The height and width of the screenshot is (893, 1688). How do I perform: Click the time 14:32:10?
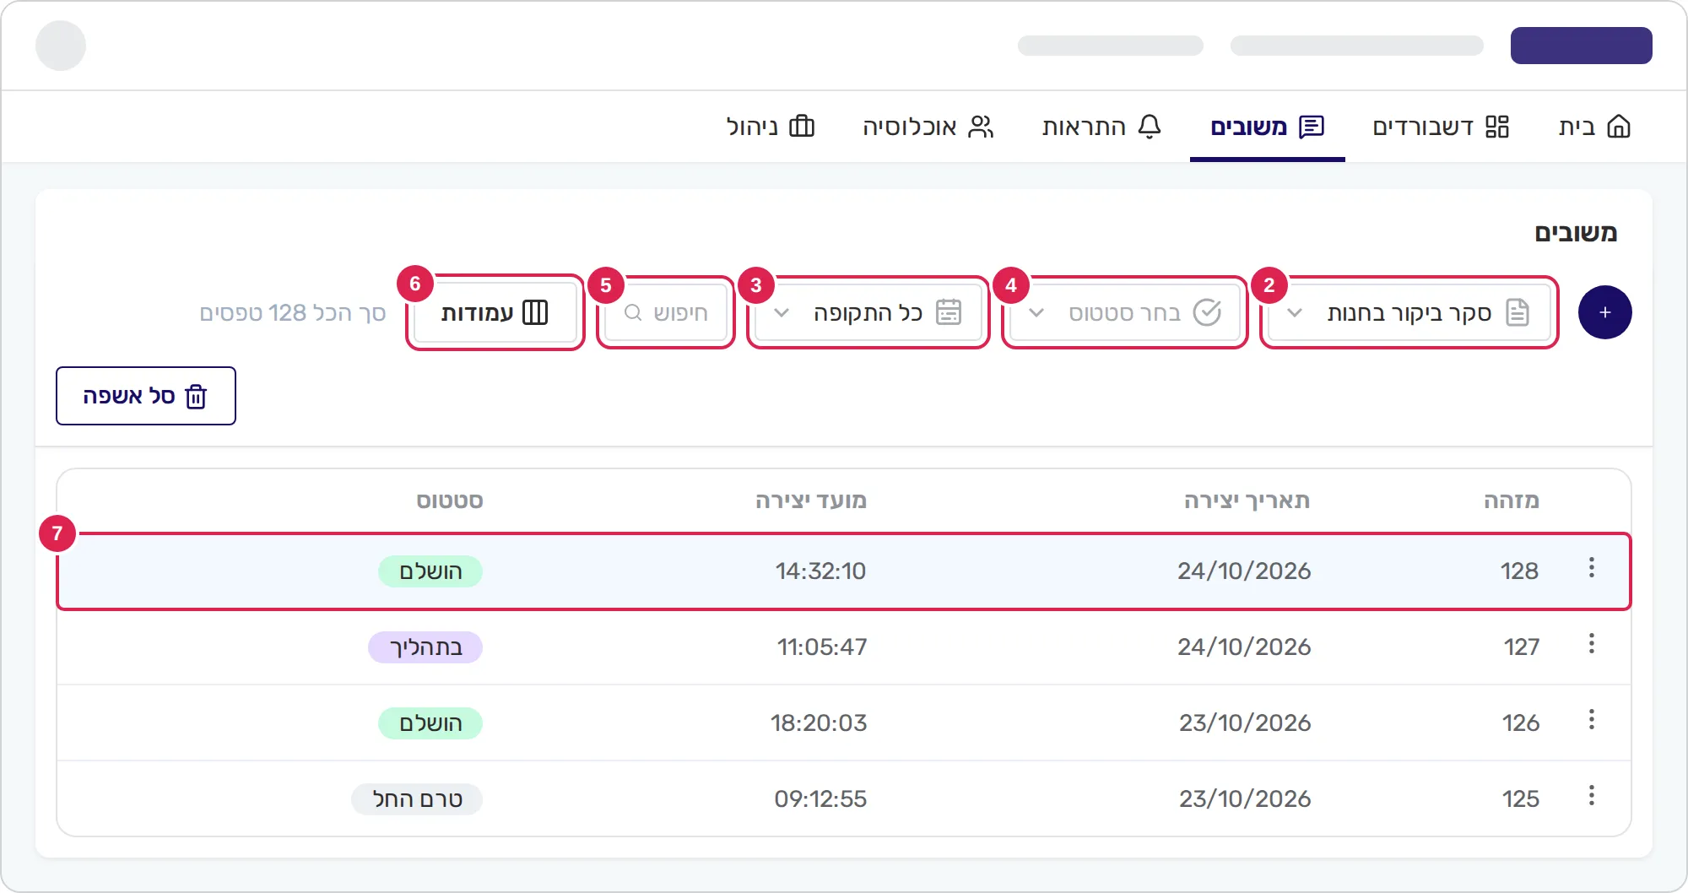pyautogui.click(x=820, y=571)
